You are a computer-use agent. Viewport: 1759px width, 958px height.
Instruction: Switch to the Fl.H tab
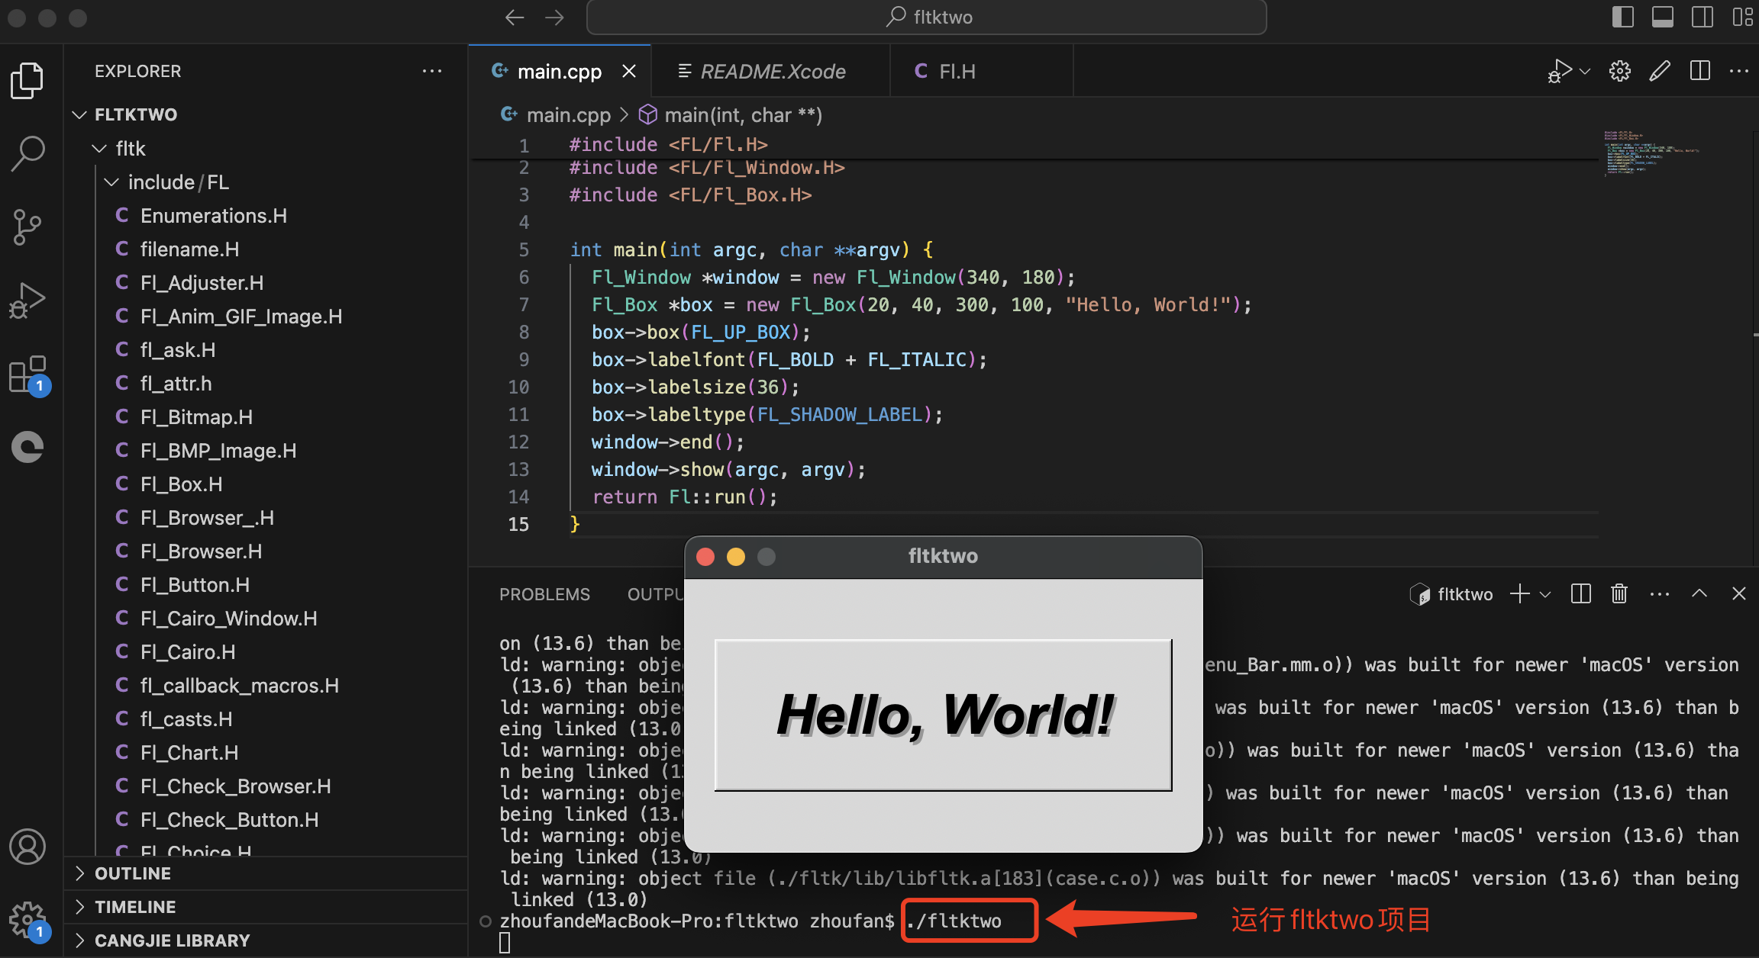[x=982, y=71]
